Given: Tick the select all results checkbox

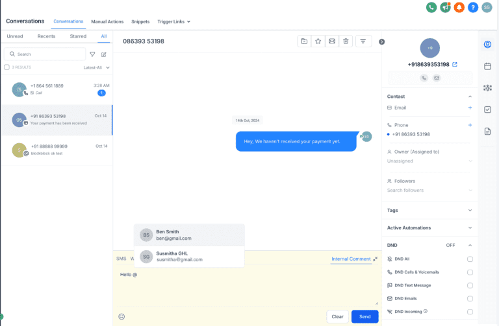Looking at the screenshot, I should click(x=6, y=67).
